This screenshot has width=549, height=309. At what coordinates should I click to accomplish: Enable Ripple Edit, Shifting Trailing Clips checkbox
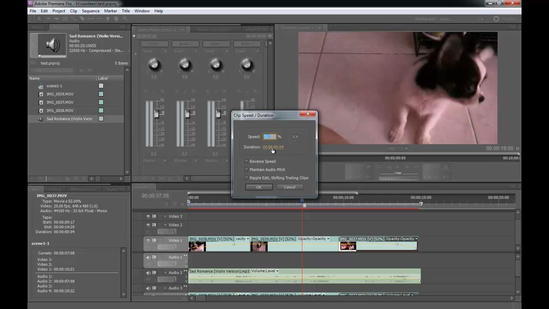pyautogui.click(x=246, y=178)
